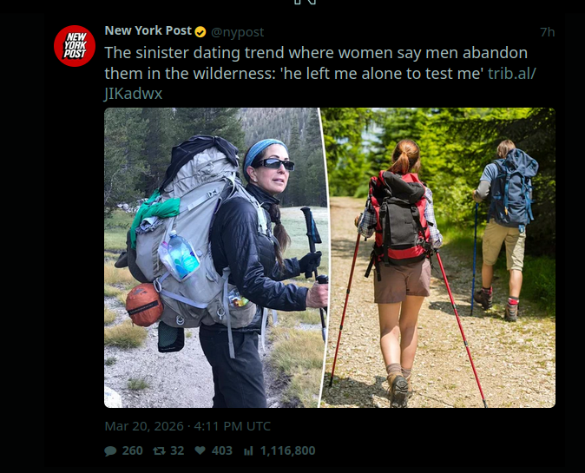The height and width of the screenshot is (473, 585).
Task: Click the partially visible icon at top
Action: [306, 3]
